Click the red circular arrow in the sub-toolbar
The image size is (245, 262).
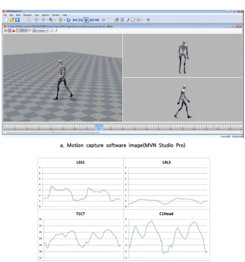pyautogui.click(x=30, y=31)
